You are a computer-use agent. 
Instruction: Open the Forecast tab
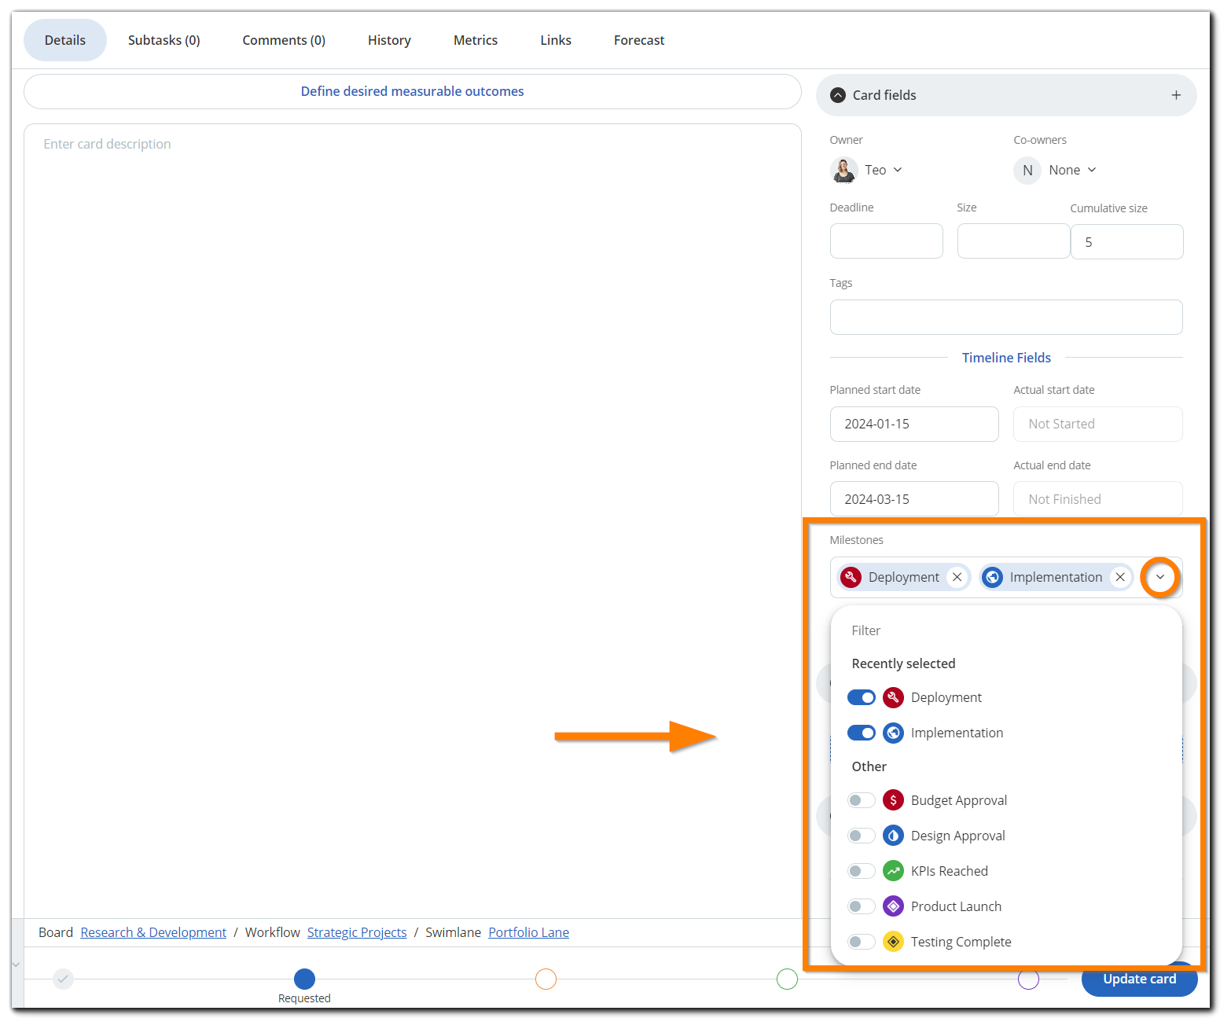[639, 40]
